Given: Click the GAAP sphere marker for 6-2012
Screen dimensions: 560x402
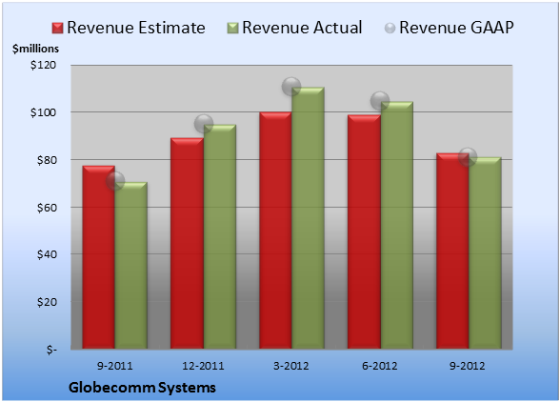Looking at the screenshot, I should [x=380, y=101].
